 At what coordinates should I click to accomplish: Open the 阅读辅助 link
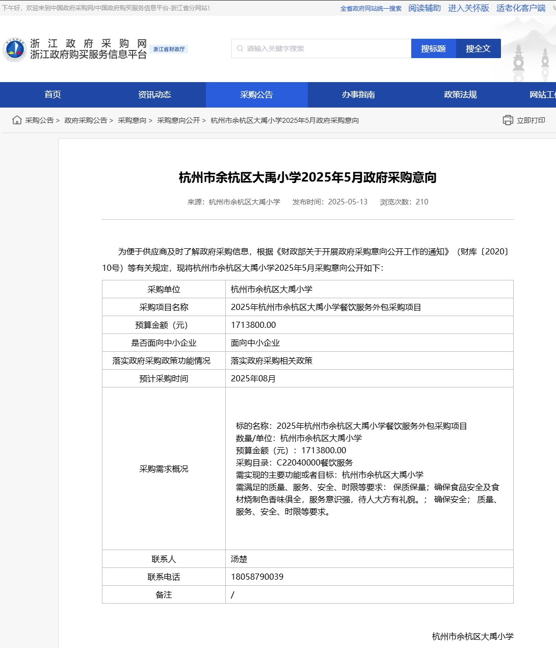[425, 8]
